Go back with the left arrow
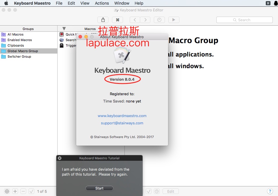The image size is (278, 196). click(x=135, y=20)
